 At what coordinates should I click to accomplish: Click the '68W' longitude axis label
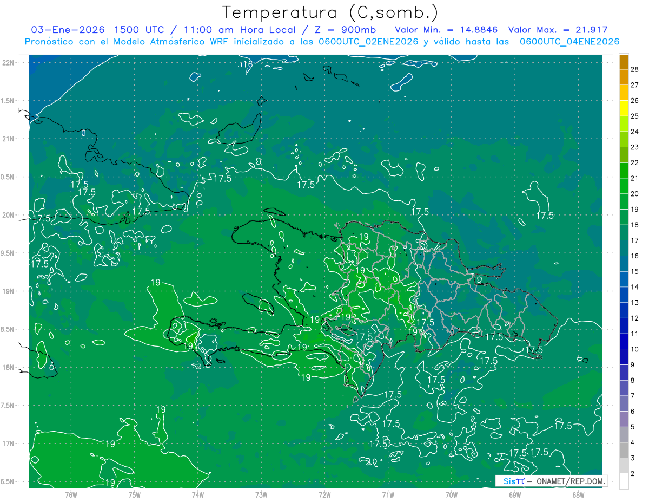[578, 495]
